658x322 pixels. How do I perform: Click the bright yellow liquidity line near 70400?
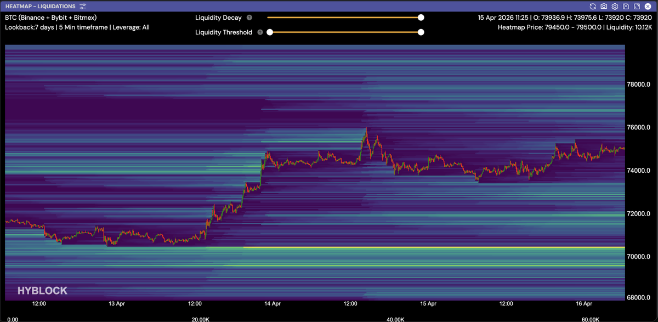(x=433, y=247)
